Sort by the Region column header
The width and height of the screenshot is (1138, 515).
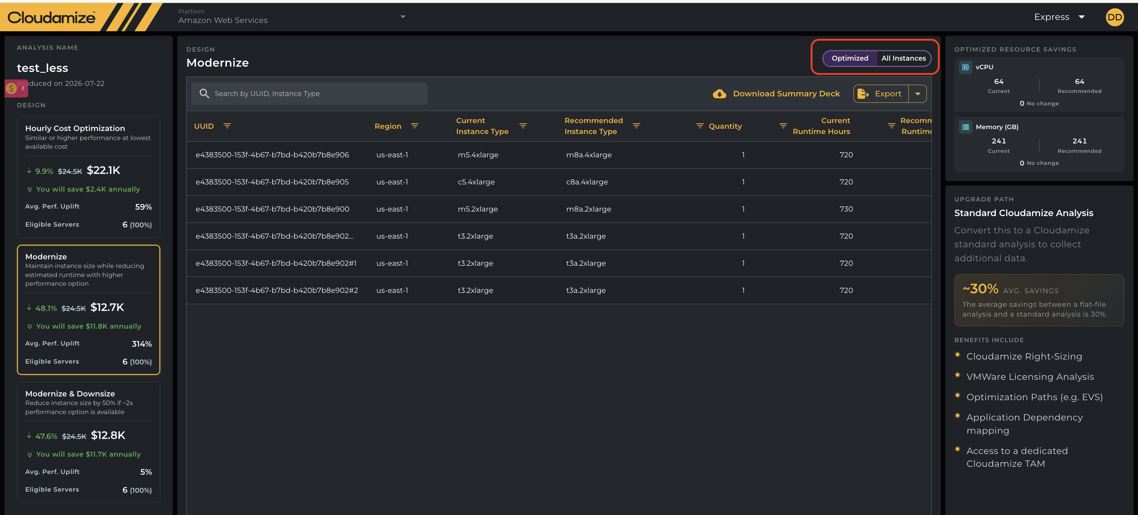coord(388,126)
